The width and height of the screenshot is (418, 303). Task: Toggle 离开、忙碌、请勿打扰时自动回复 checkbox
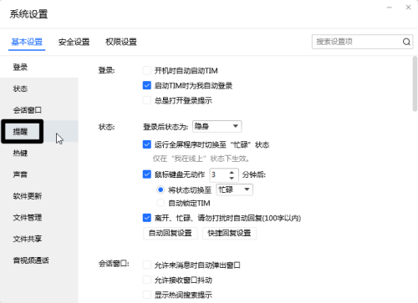coord(147,218)
